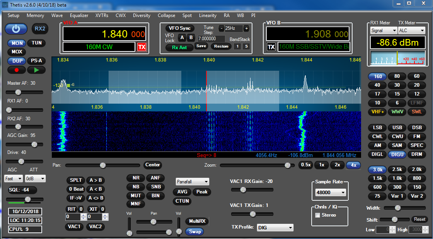Power on the radio with the power icon
This screenshot has width=433, height=239.
(x=15, y=29)
